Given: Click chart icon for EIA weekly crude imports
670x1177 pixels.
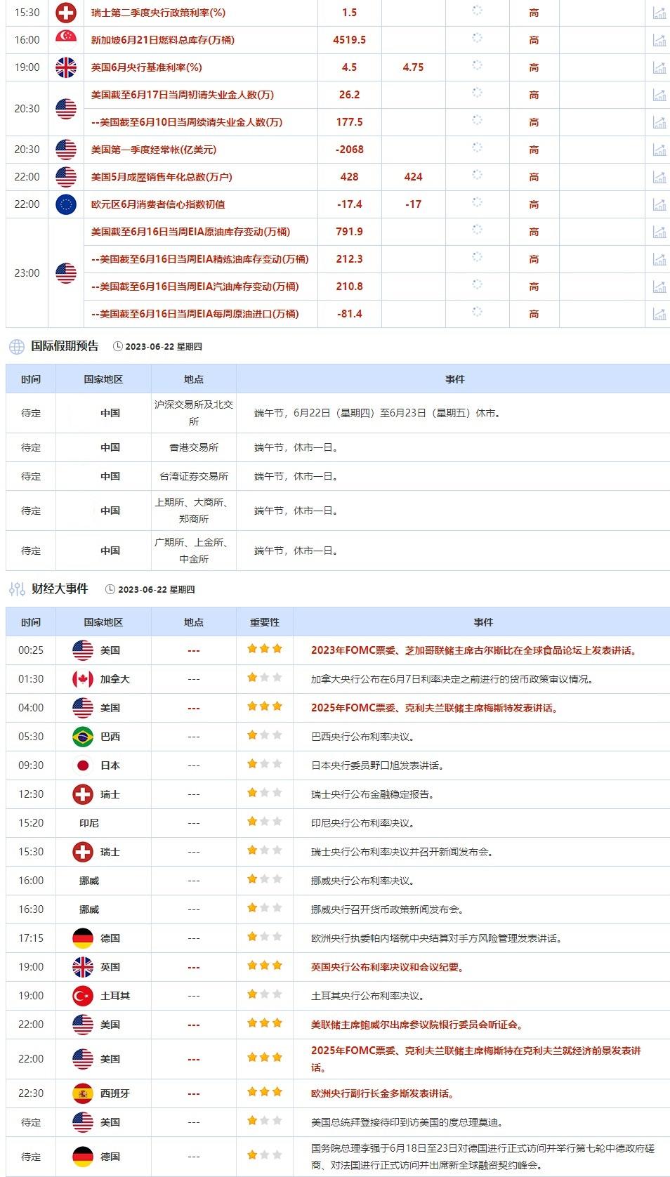Looking at the screenshot, I should pos(659,314).
